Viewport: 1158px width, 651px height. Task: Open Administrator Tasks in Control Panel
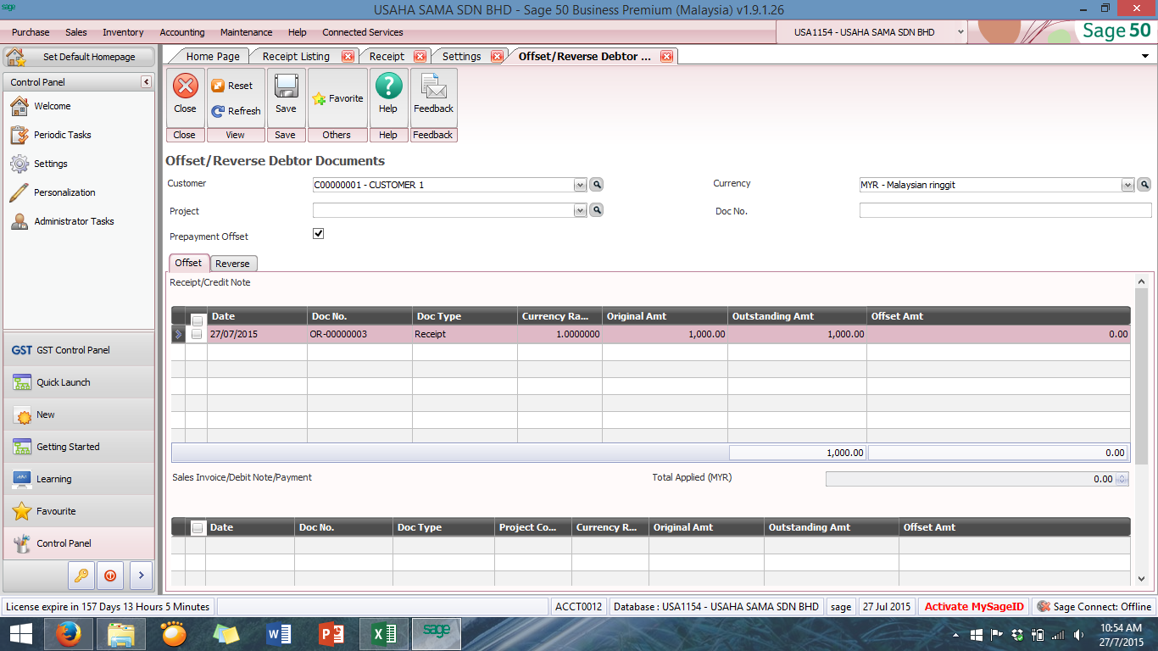74,221
